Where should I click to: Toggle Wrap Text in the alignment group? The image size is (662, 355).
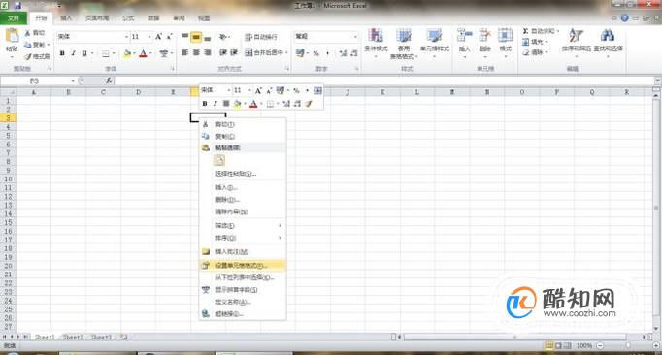(261, 37)
